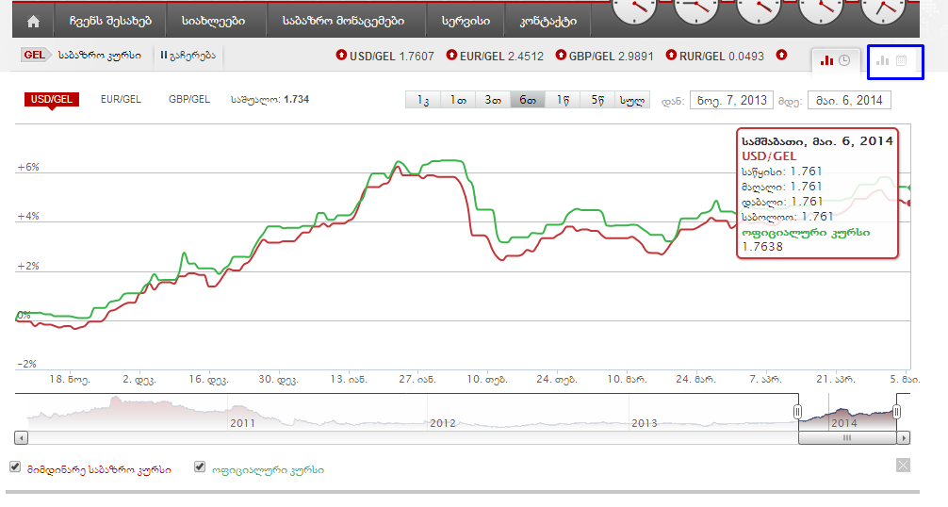
Task: Show full history with სულ button
Action: tap(632, 100)
